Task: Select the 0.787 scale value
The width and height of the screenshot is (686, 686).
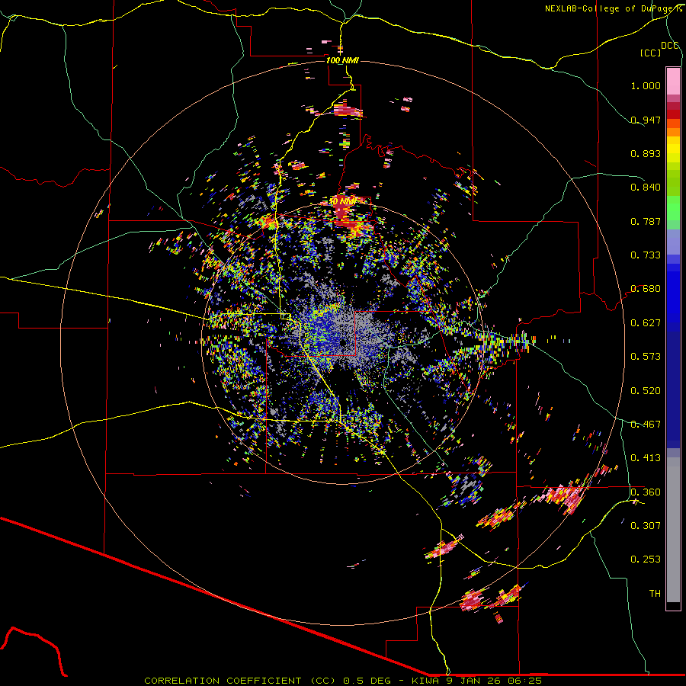Action: [x=646, y=221]
